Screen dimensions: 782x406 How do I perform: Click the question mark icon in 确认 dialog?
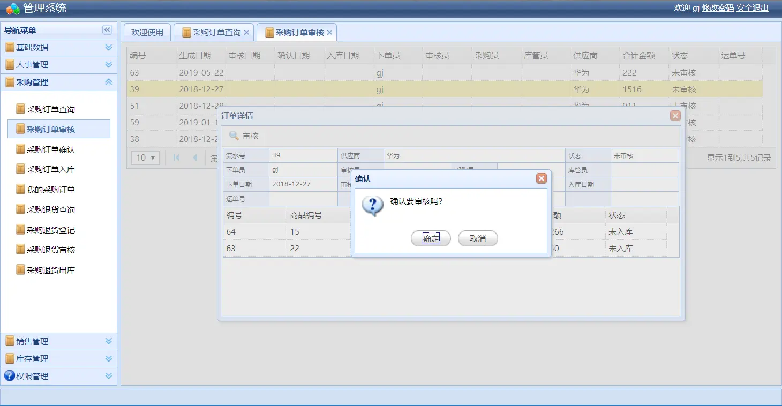pos(373,206)
